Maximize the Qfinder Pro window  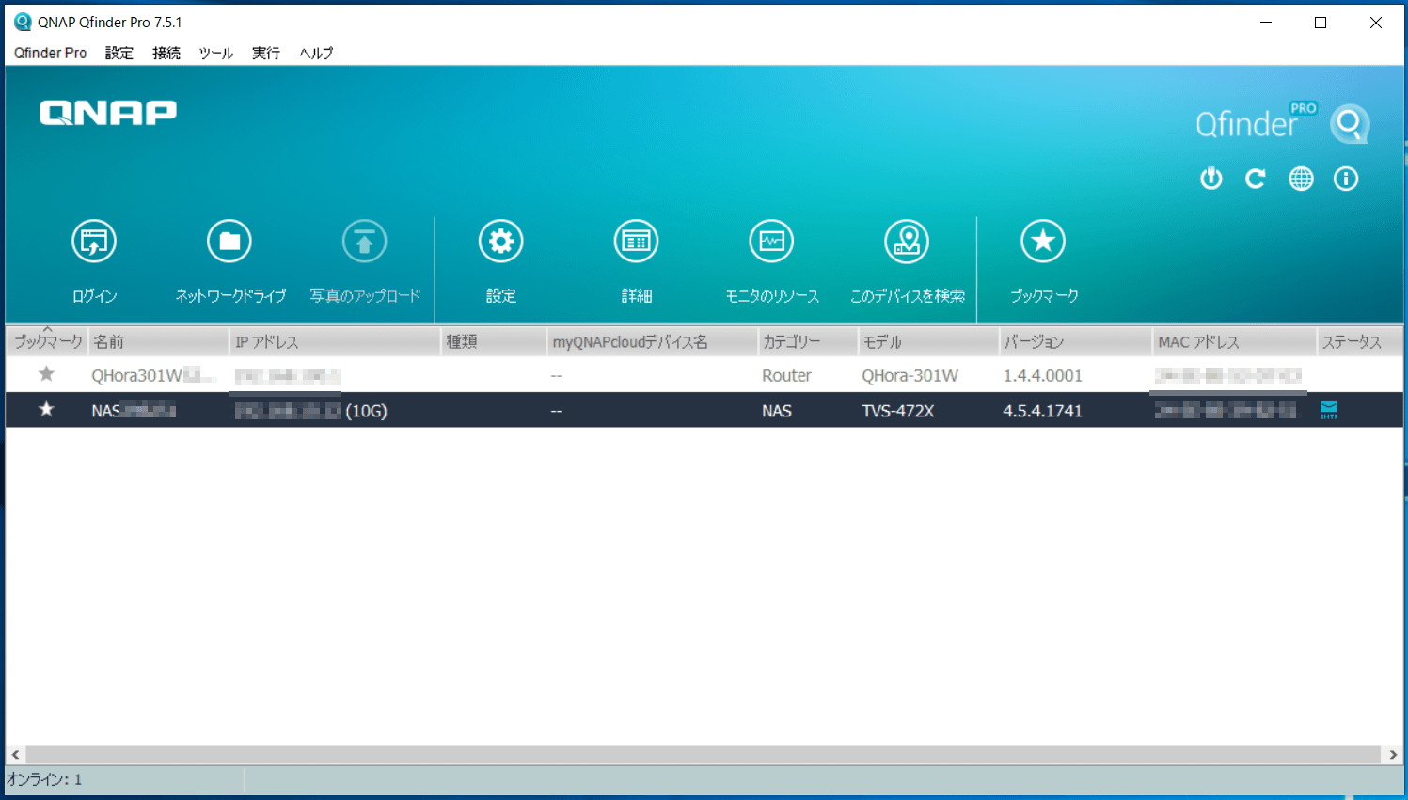click(x=1321, y=23)
